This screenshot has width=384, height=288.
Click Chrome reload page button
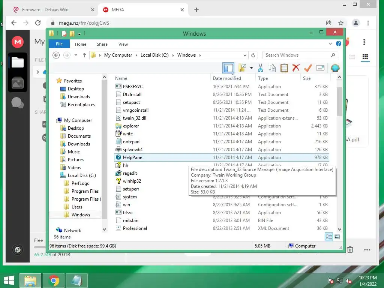pos(38,23)
